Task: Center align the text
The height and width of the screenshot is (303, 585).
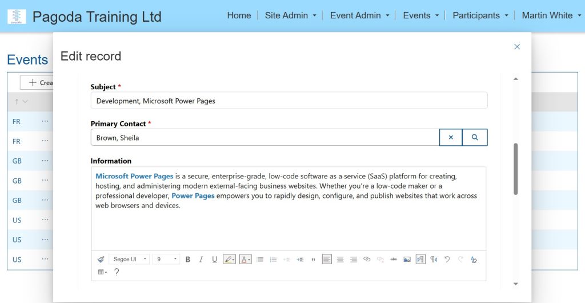Action: pyautogui.click(x=340, y=260)
